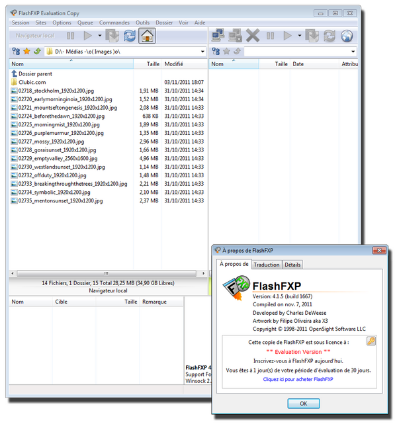397x426 pixels.
Task: Click the local pane horizontal scrollbar
Action: [107, 273]
